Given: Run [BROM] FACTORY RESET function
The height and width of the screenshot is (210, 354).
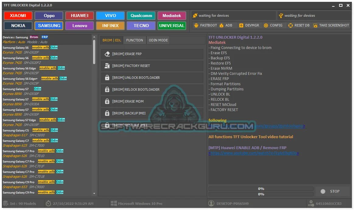Looking at the screenshot, I should (152, 66).
